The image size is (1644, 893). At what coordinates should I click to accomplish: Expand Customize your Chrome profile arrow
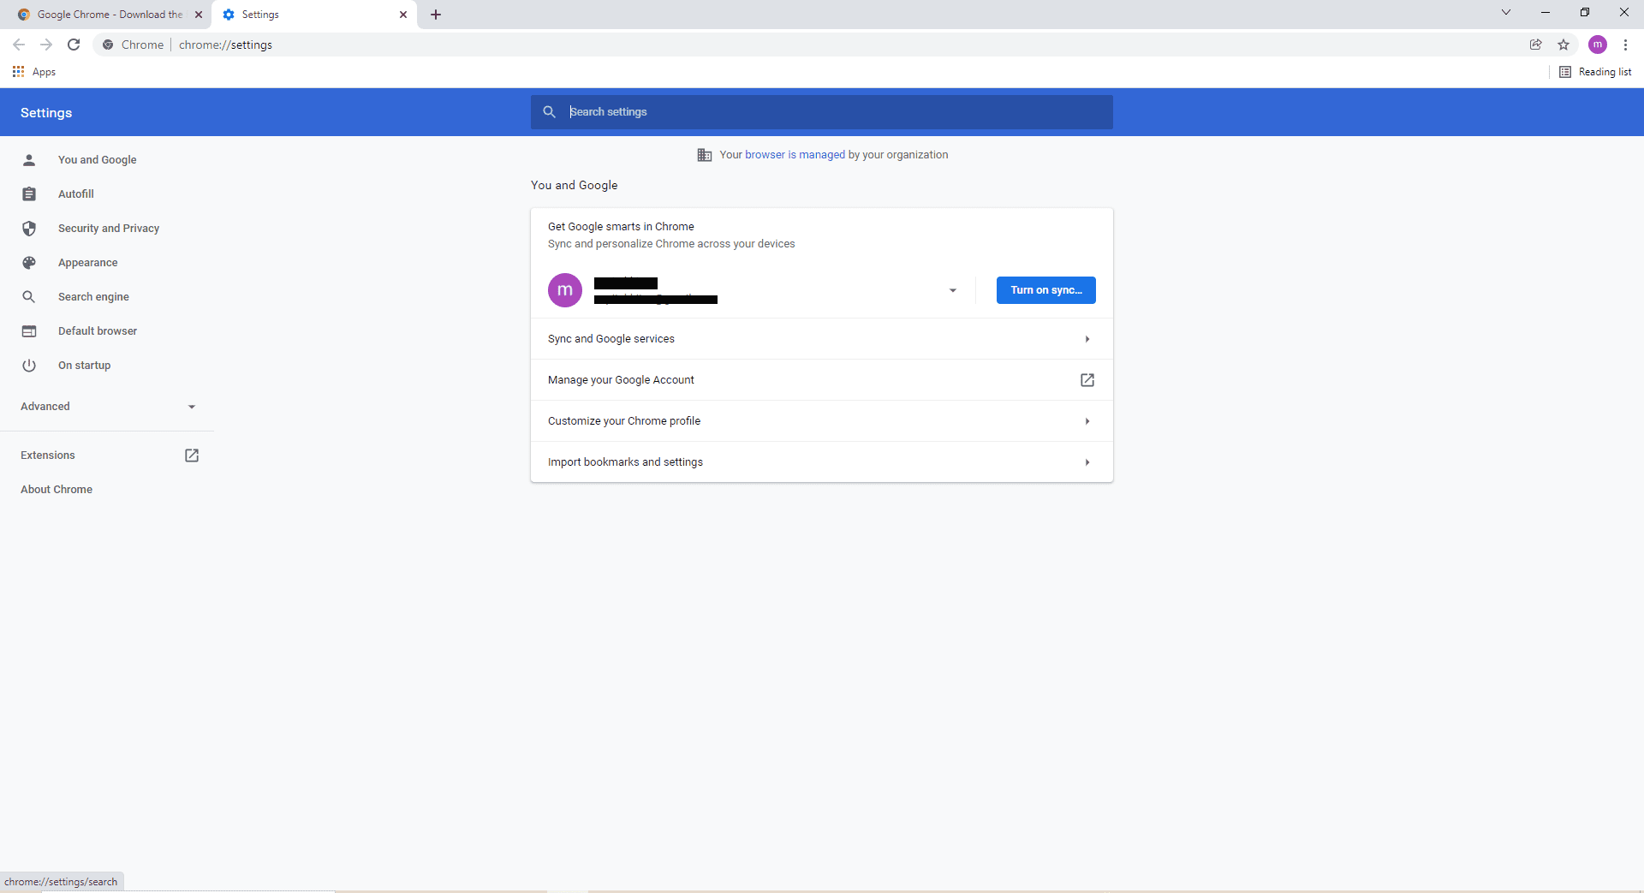tap(1087, 421)
